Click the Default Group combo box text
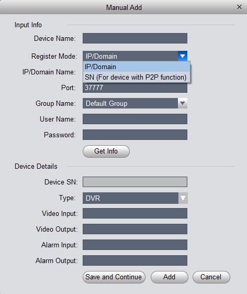Viewport: 247px width, 294px height. [107, 103]
